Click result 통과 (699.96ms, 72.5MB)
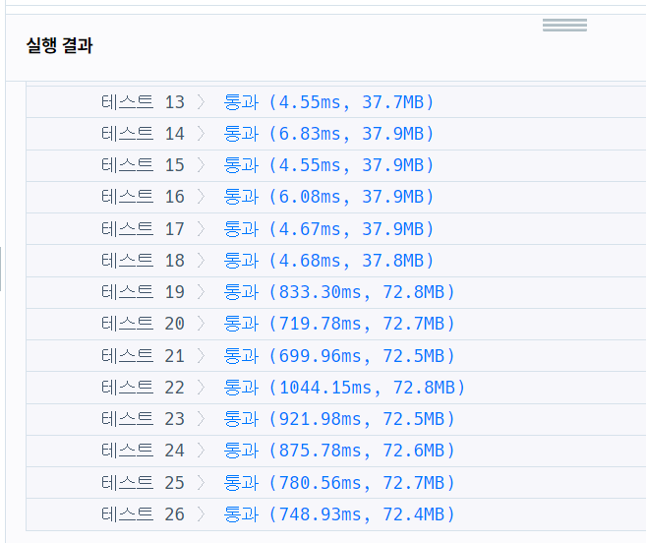Viewport: 646px width, 543px height. coord(339,356)
